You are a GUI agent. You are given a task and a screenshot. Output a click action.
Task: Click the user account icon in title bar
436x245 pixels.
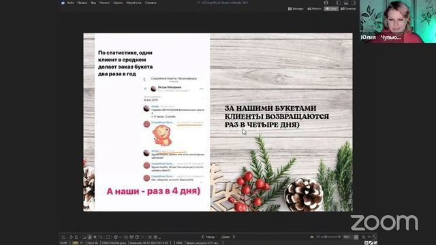pos(326,3)
